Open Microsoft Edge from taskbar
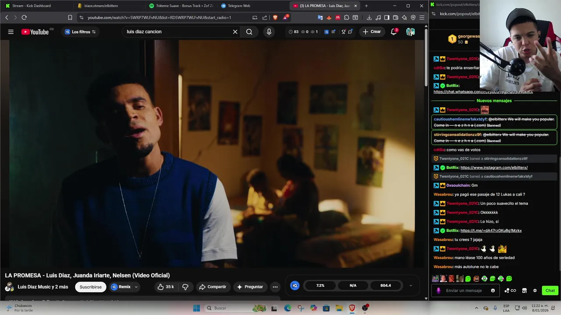 (288, 308)
